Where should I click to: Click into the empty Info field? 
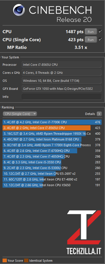click(x=62, y=97)
